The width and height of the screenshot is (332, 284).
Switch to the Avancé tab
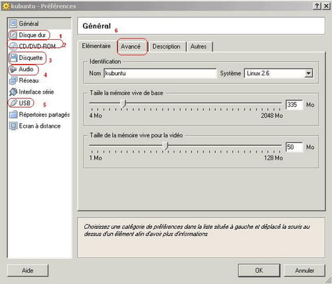click(x=131, y=47)
